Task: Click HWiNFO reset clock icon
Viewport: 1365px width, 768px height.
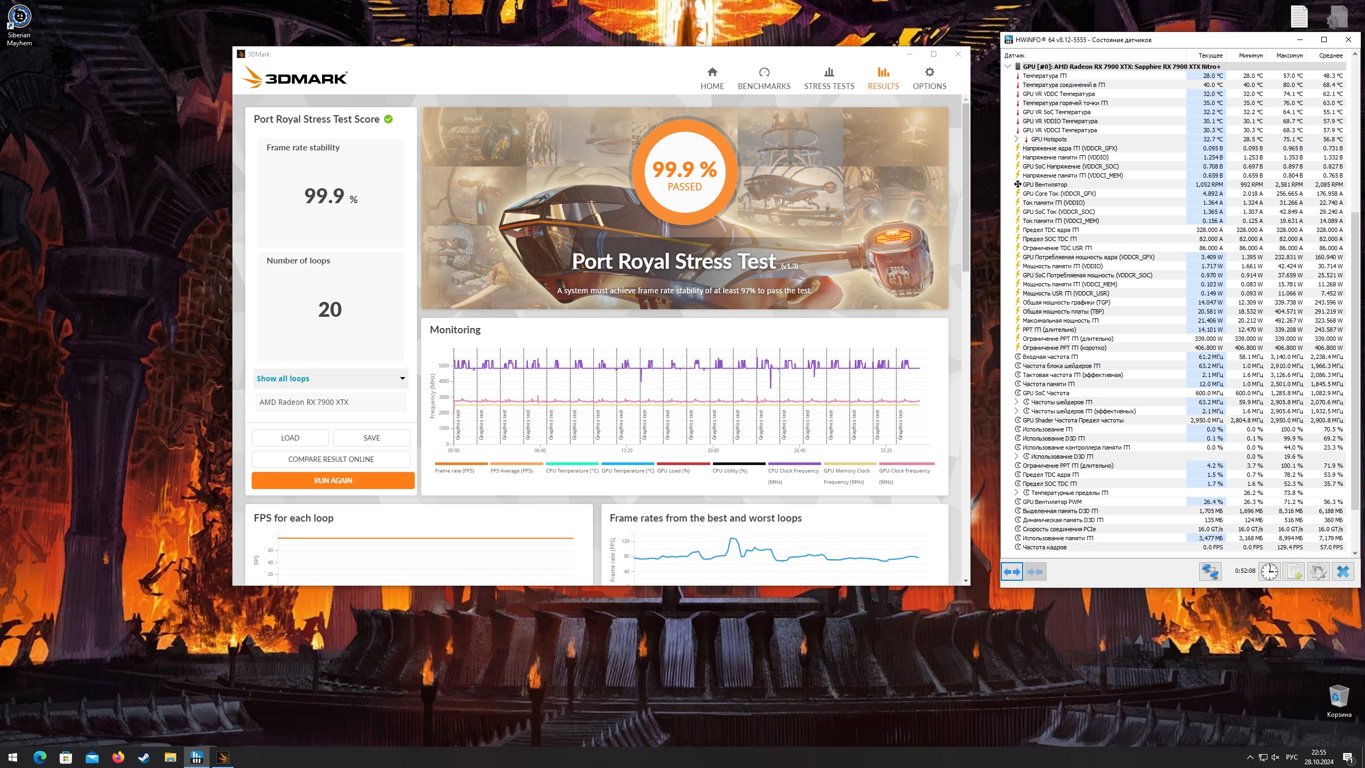Action: [1270, 572]
